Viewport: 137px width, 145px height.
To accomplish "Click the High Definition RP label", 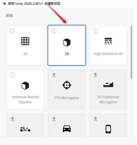I will 108,54.
